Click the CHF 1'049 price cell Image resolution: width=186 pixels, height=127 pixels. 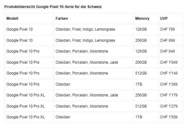(169, 62)
